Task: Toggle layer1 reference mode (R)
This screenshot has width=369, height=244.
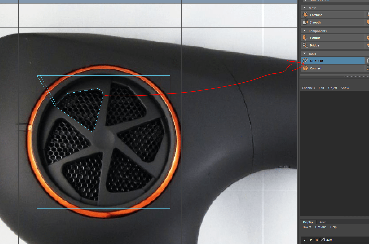Action: tap(317, 240)
